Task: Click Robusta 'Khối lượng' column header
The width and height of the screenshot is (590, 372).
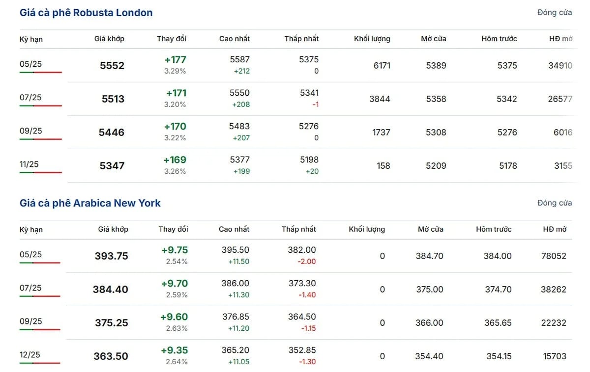Action: (372, 39)
